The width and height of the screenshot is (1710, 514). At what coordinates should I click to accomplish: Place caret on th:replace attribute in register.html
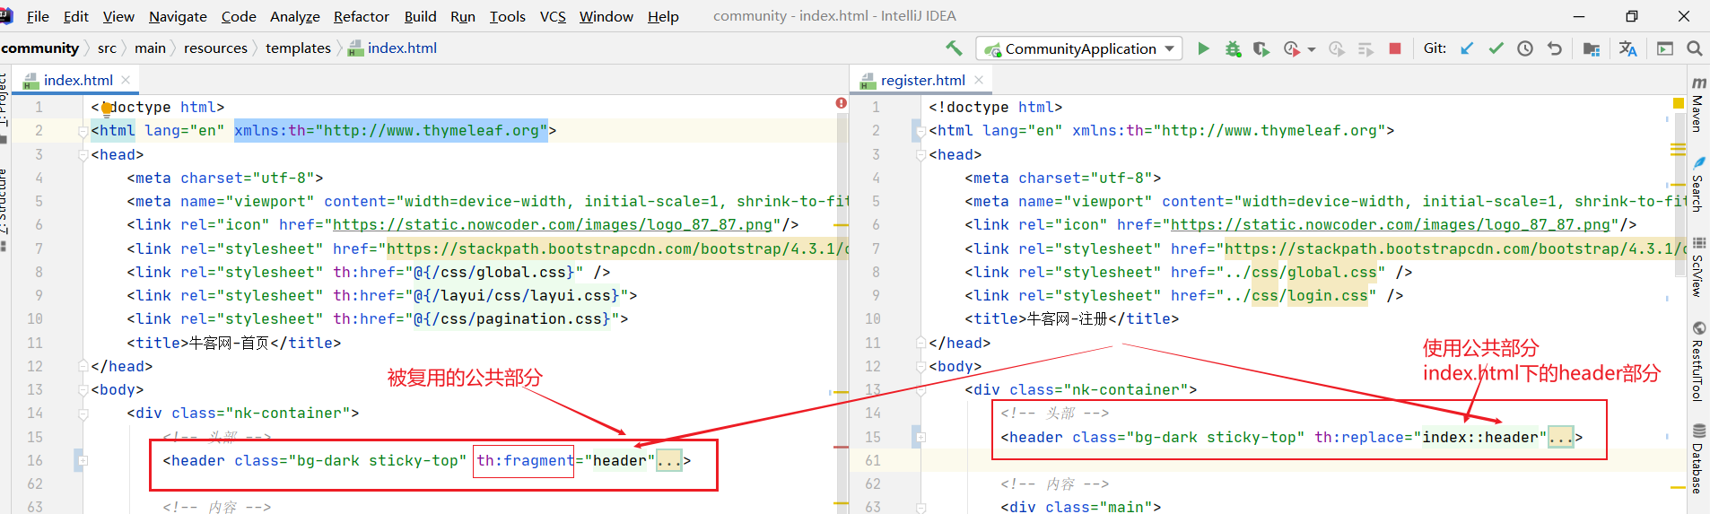coord(1359,438)
